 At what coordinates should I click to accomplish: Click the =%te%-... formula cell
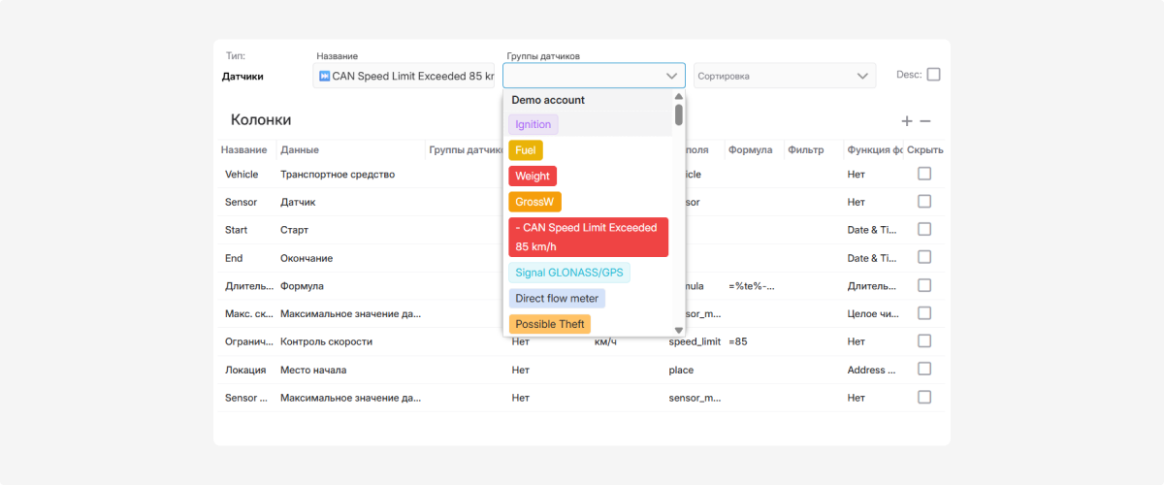[752, 286]
